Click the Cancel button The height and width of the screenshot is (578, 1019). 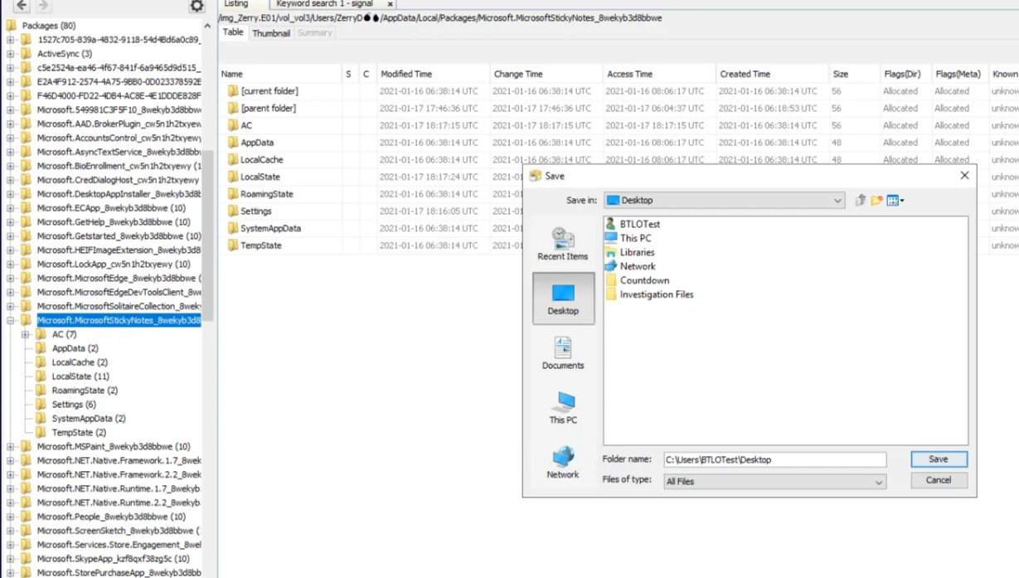939,480
